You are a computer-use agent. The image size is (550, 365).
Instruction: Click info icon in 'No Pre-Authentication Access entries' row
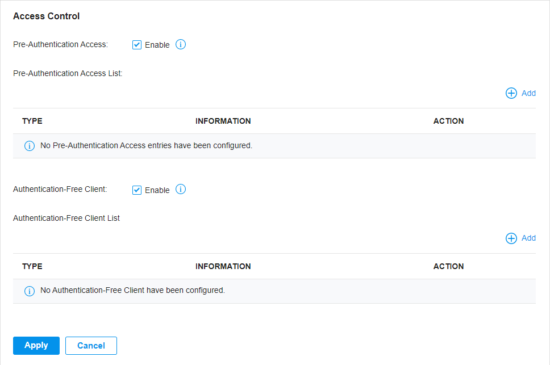coord(30,146)
